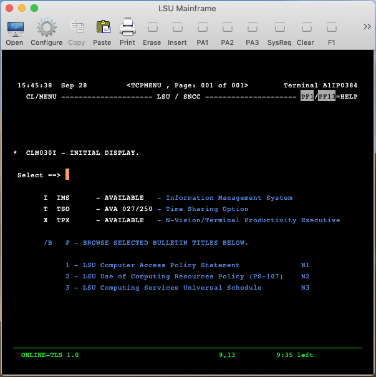Image resolution: width=376 pixels, height=377 pixels.
Task: Click 'Time Sharing Option' description
Action: pyautogui.click(x=207, y=209)
